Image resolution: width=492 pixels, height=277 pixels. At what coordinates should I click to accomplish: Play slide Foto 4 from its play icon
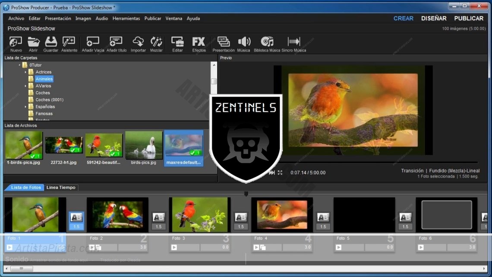(x=256, y=248)
